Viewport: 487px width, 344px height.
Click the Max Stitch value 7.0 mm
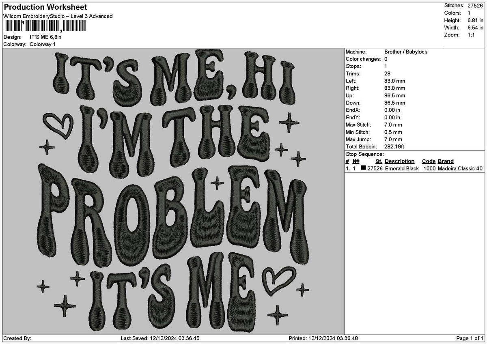pyautogui.click(x=393, y=125)
